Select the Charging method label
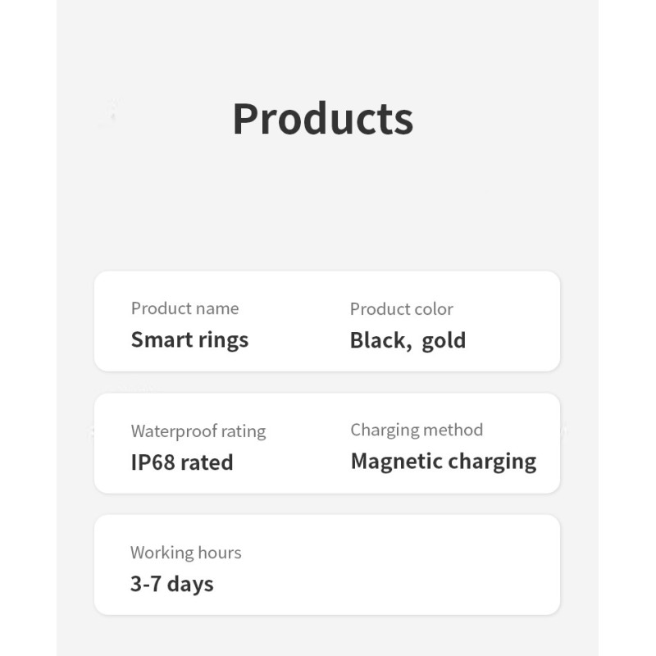 pos(417,430)
